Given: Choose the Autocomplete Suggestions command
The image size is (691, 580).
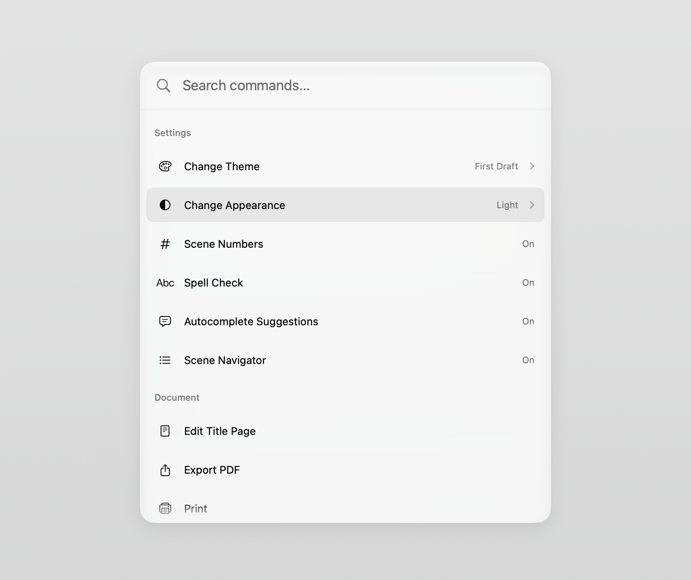Looking at the screenshot, I should 345,322.
